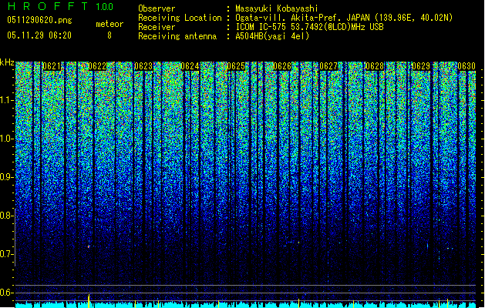Image resolution: width=485 pixels, height=308 pixels.
Task: Click the 0.8 frequency axis label
Action: (x=6, y=216)
